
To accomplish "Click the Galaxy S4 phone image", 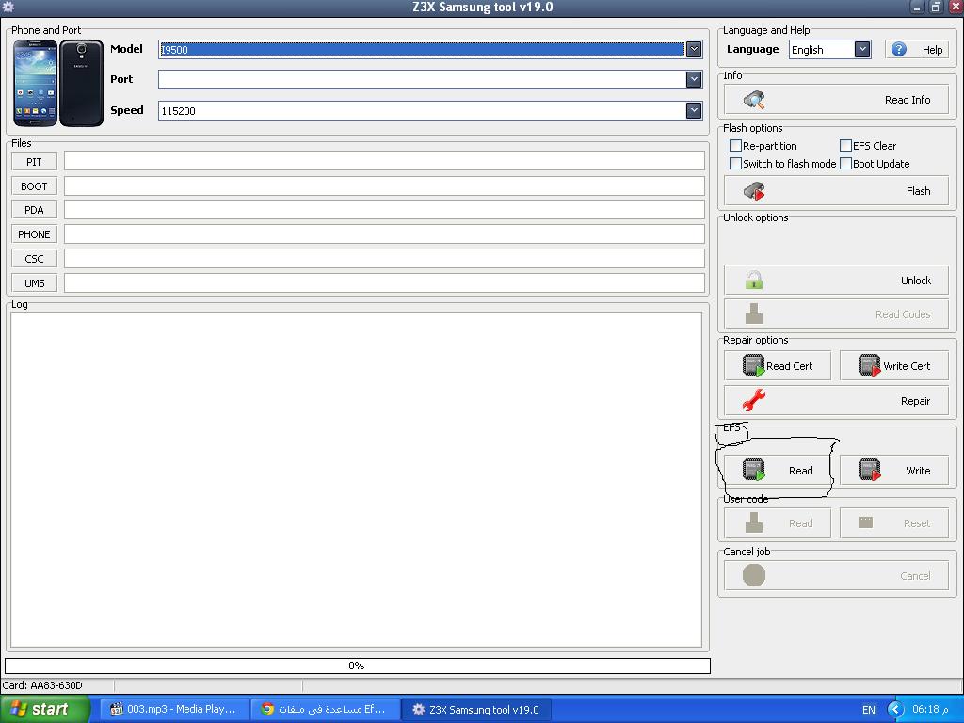I will click(58, 83).
